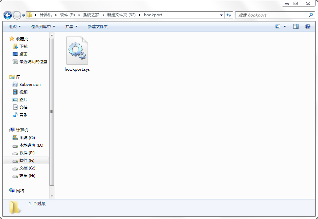The width and height of the screenshot is (318, 219).
Task: Select the 下载 folder in favorites
Action: [23, 47]
